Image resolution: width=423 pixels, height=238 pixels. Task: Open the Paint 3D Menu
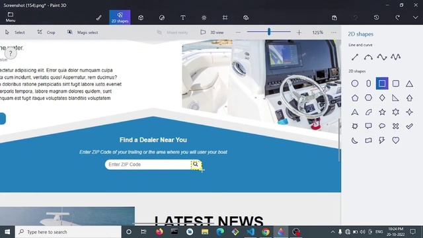click(x=11, y=17)
